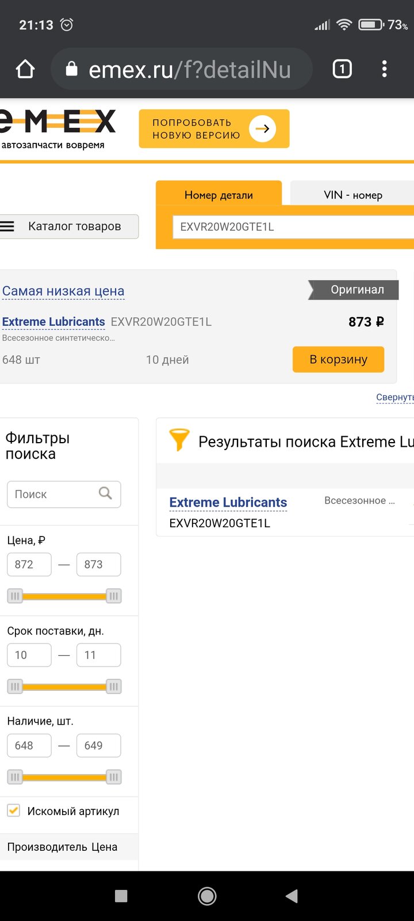This screenshot has height=921, width=414.
Task: Switch to the VIN - номер tab
Action: (x=352, y=194)
